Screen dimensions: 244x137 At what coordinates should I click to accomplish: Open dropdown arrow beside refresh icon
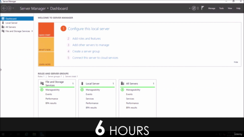[189, 8]
